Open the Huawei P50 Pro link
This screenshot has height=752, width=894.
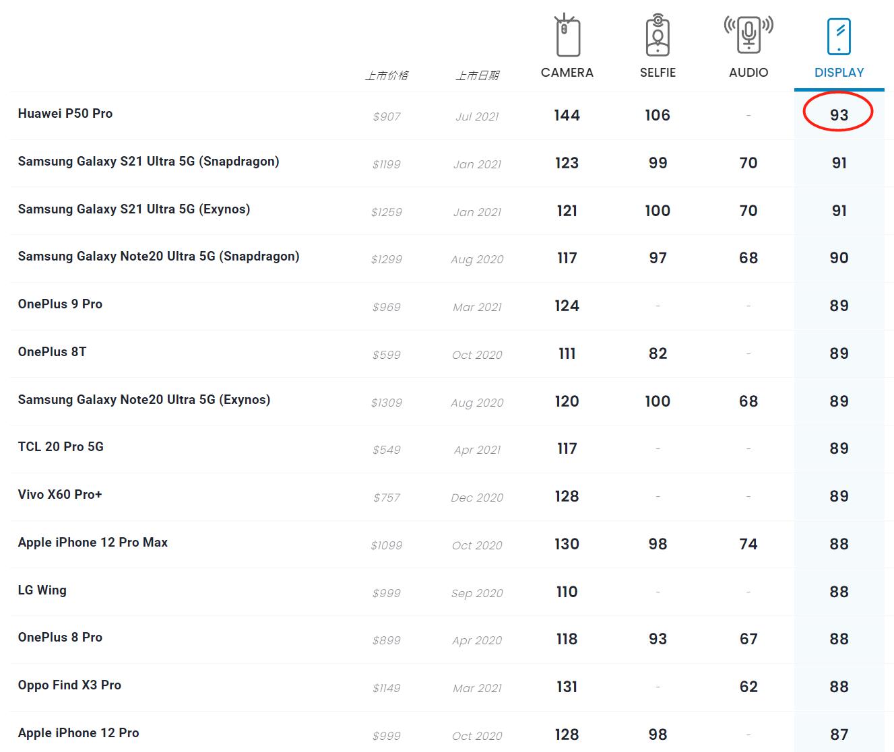click(65, 114)
